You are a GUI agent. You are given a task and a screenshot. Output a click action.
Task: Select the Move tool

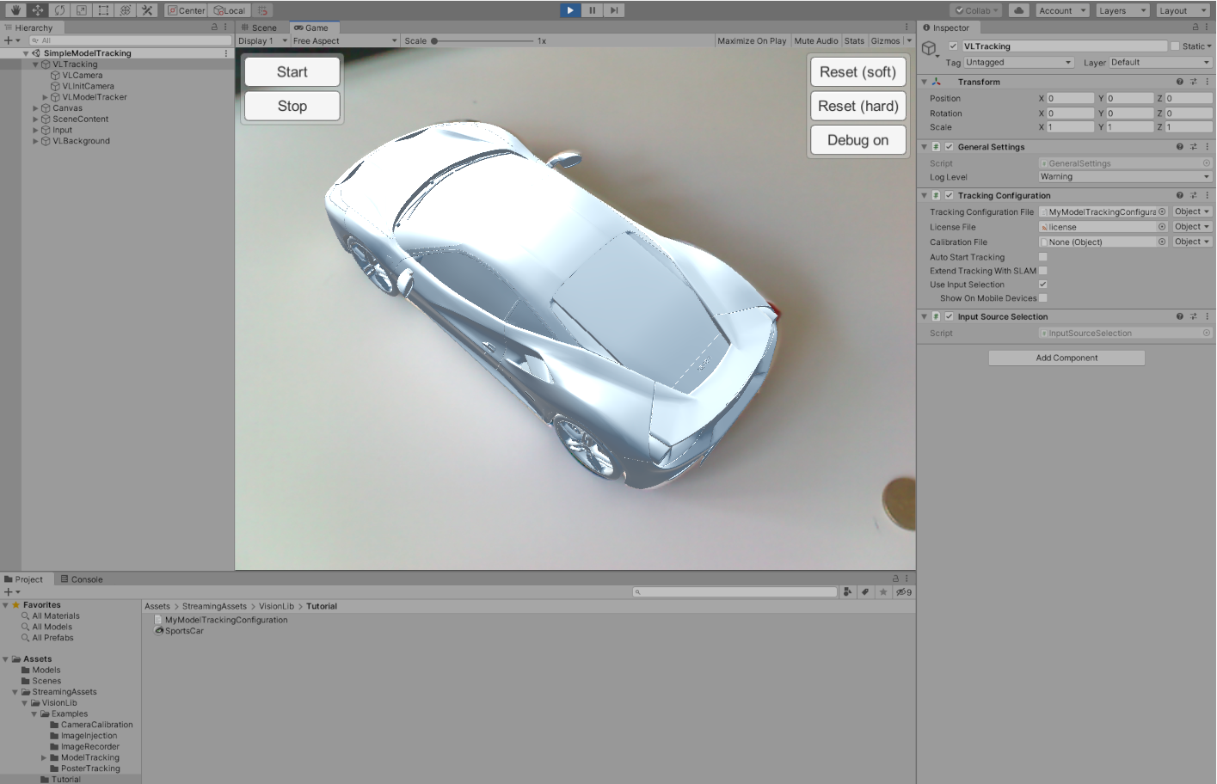38,10
